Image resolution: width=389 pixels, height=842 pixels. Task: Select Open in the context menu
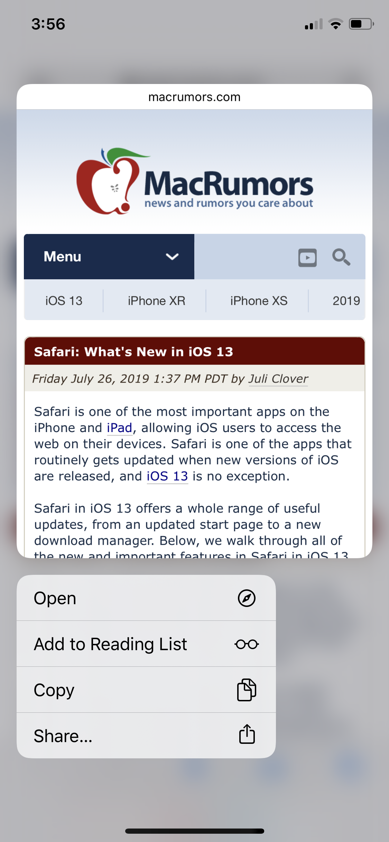pyautogui.click(x=146, y=598)
